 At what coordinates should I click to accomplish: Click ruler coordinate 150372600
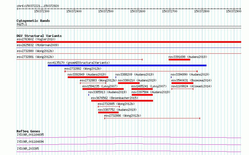(138, 11)
